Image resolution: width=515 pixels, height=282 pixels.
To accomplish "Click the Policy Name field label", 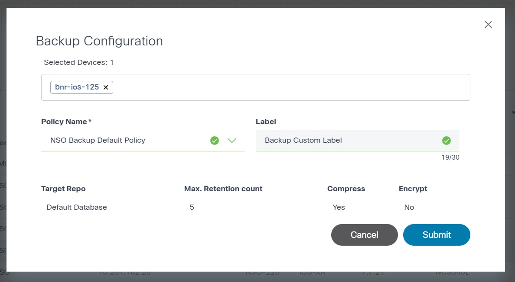I will point(64,122).
